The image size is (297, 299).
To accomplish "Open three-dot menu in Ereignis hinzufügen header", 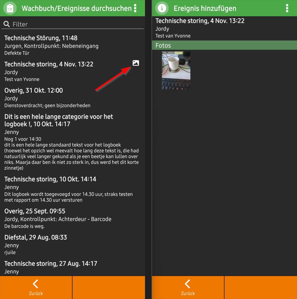I will pos(287,8).
